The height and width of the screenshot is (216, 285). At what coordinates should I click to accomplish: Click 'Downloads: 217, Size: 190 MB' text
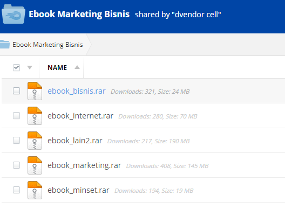(x=148, y=141)
